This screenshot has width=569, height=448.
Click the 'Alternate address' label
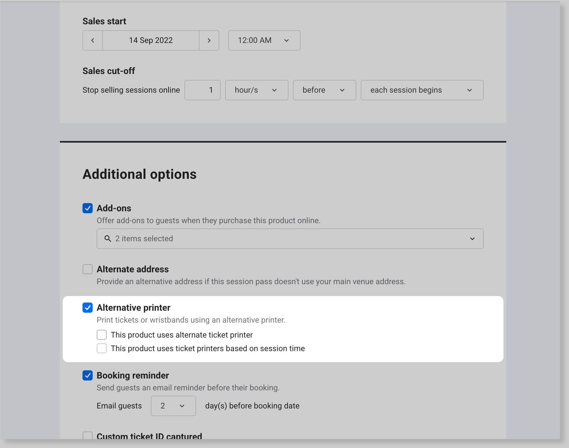click(133, 269)
